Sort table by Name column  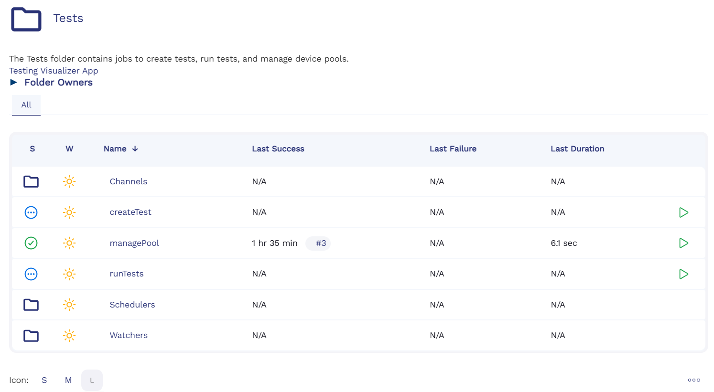[115, 149]
